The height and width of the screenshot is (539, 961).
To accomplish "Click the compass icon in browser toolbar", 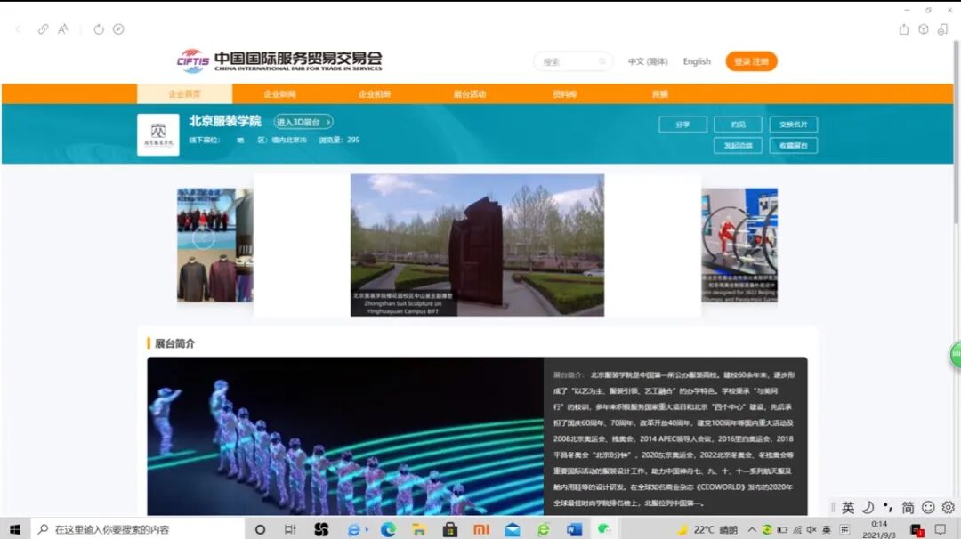I will [118, 29].
